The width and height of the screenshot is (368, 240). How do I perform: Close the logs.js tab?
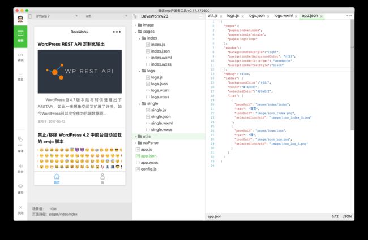(242, 16)
